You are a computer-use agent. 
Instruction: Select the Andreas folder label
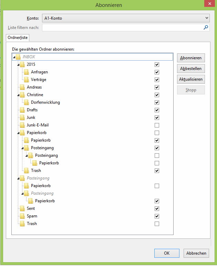tap(34, 87)
